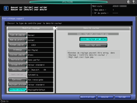Open Epaisseur setting
Image resolution: width=137 pixels, height=103 pixels.
point(17,80)
